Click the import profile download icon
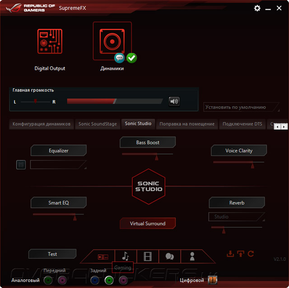289x288 pixels. 230,254
